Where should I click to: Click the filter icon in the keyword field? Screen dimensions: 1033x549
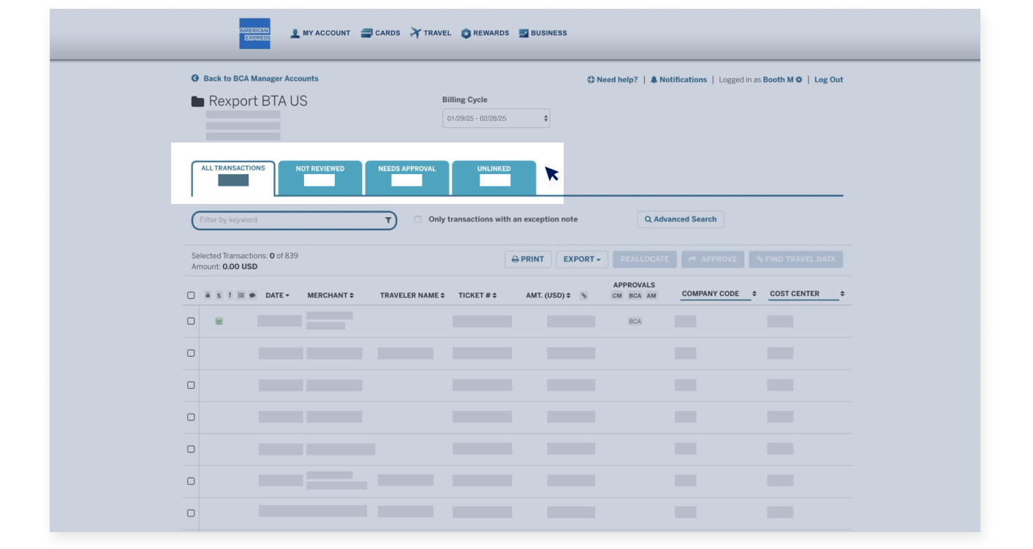point(387,219)
